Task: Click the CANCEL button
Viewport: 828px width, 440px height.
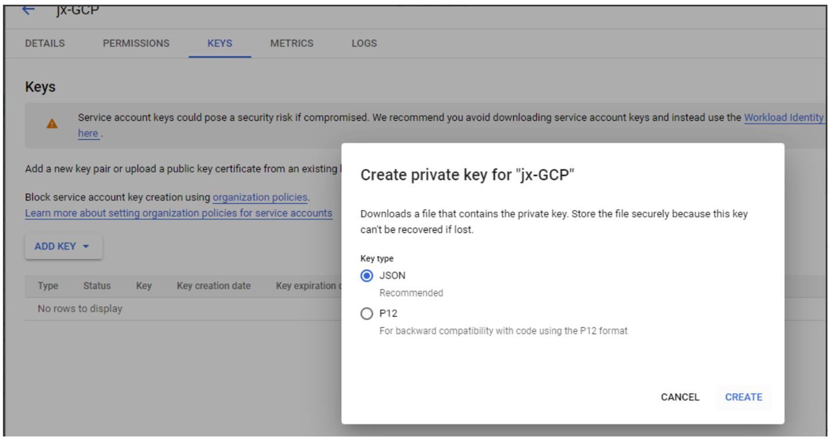Action: click(679, 397)
